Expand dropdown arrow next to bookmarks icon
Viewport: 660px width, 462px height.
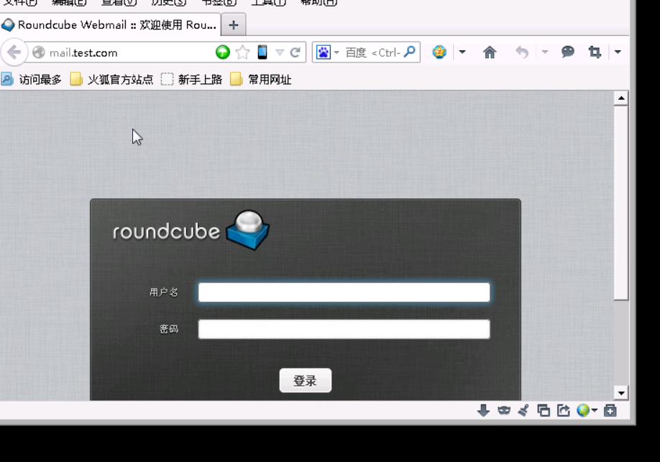click(x=462, y=52)
